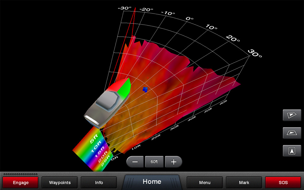Switch to the angled perspective view icon

(292, 115)
